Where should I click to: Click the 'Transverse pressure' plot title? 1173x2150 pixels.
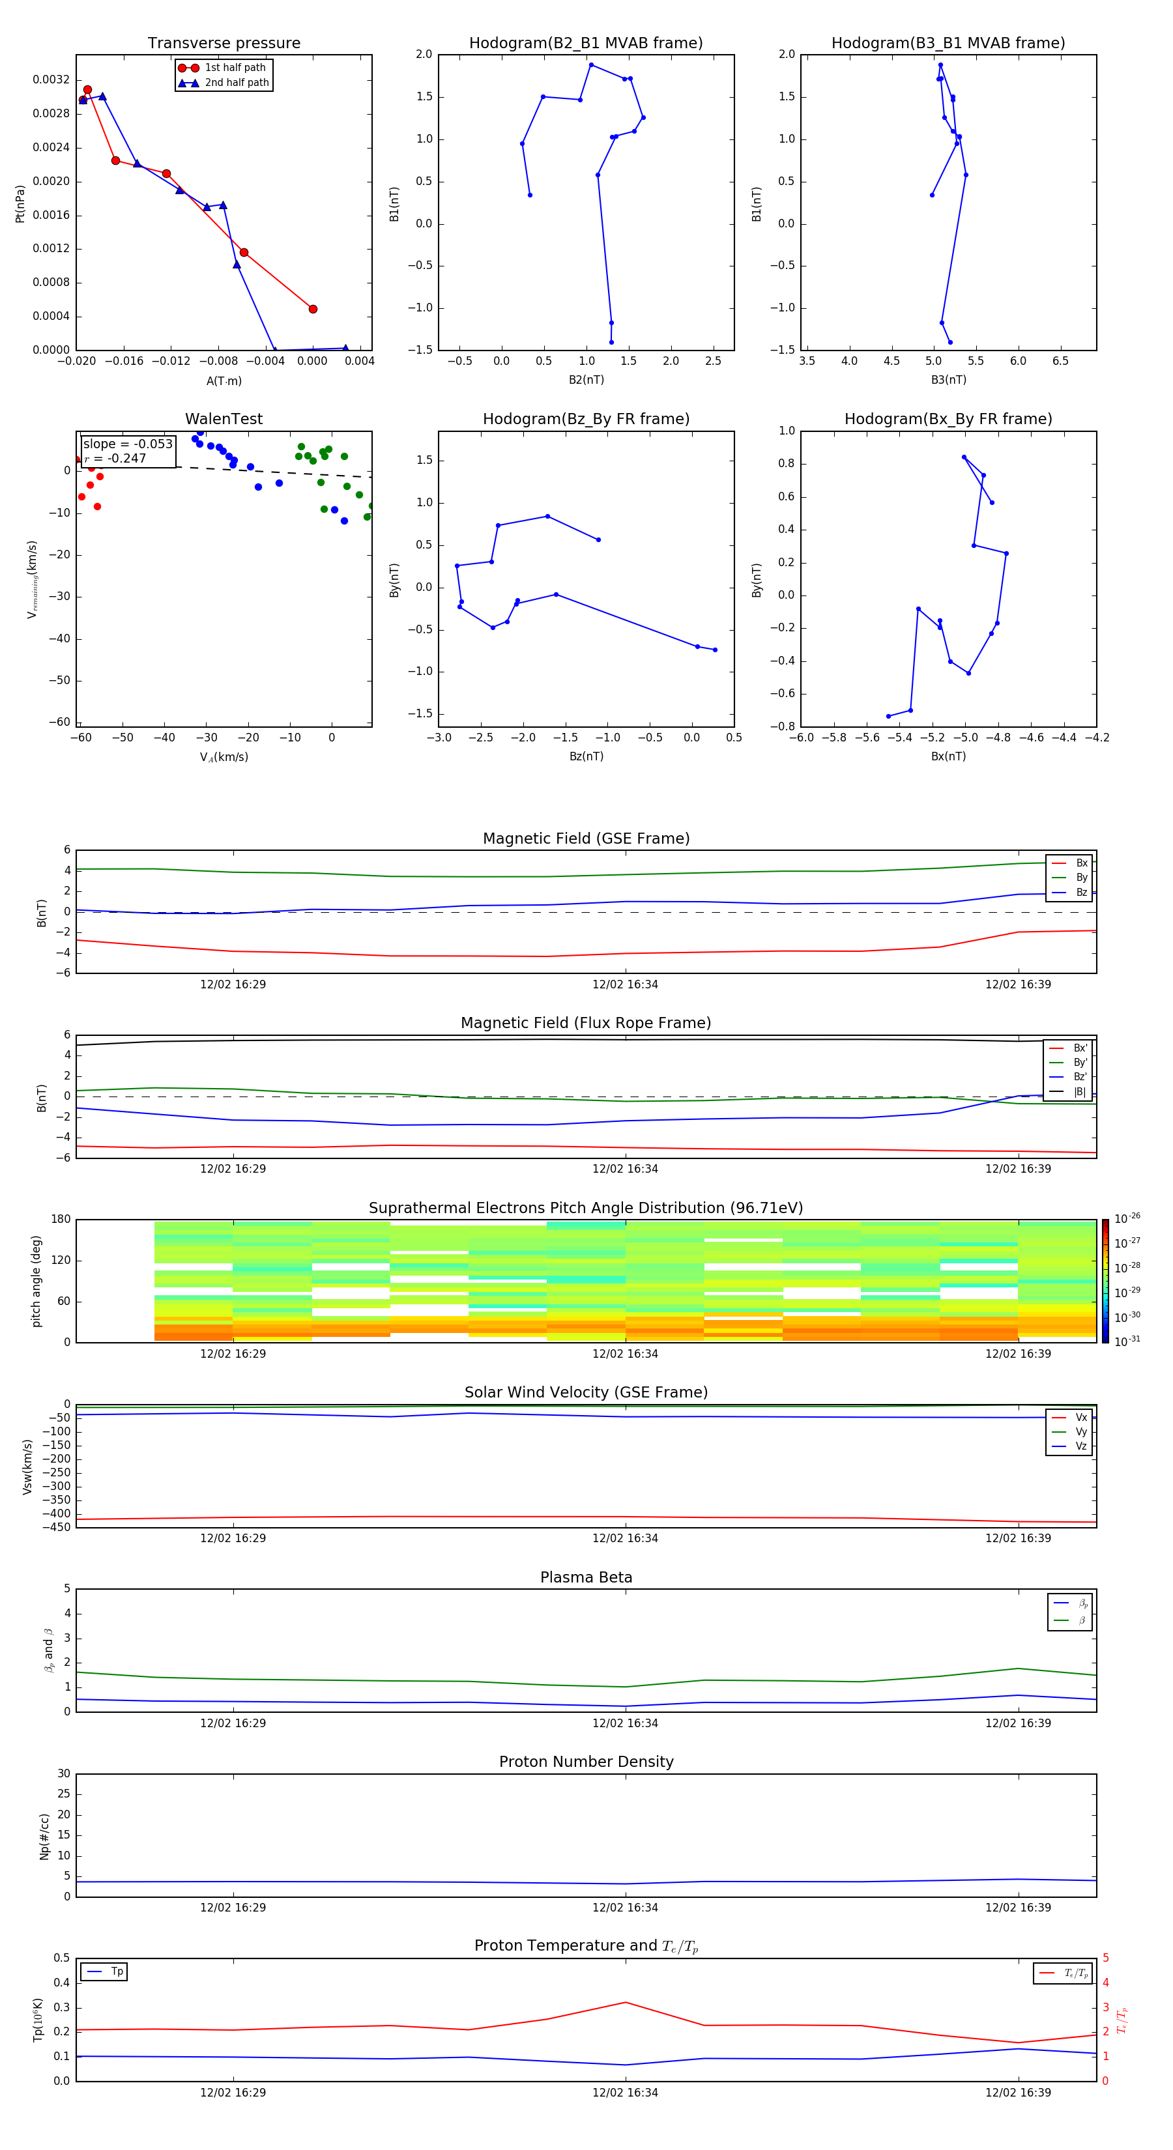[224, 44]
